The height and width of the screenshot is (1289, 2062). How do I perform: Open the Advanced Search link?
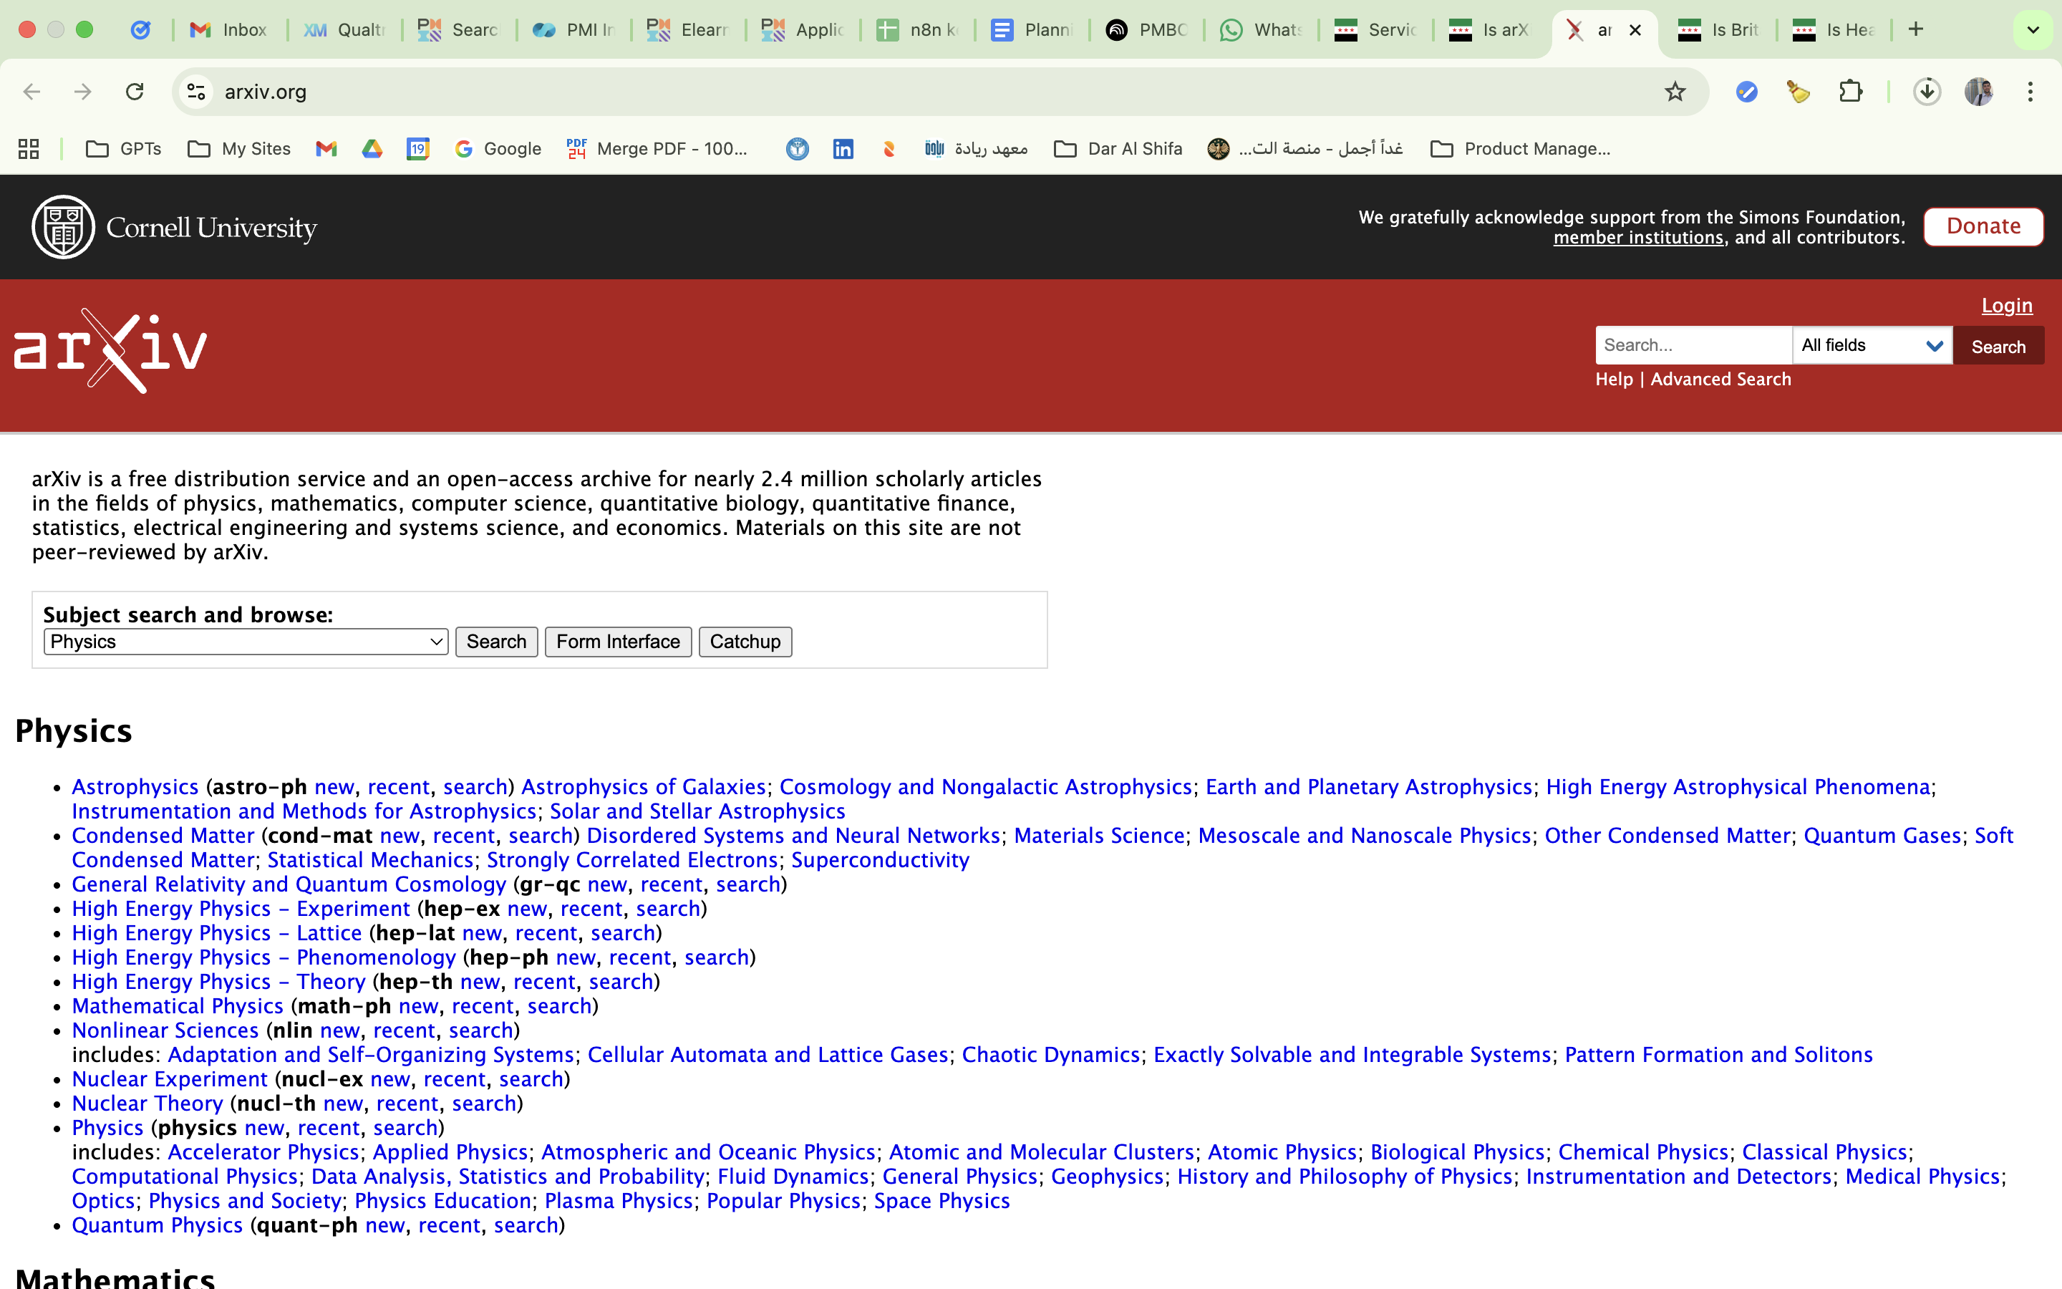(1720, 380)
